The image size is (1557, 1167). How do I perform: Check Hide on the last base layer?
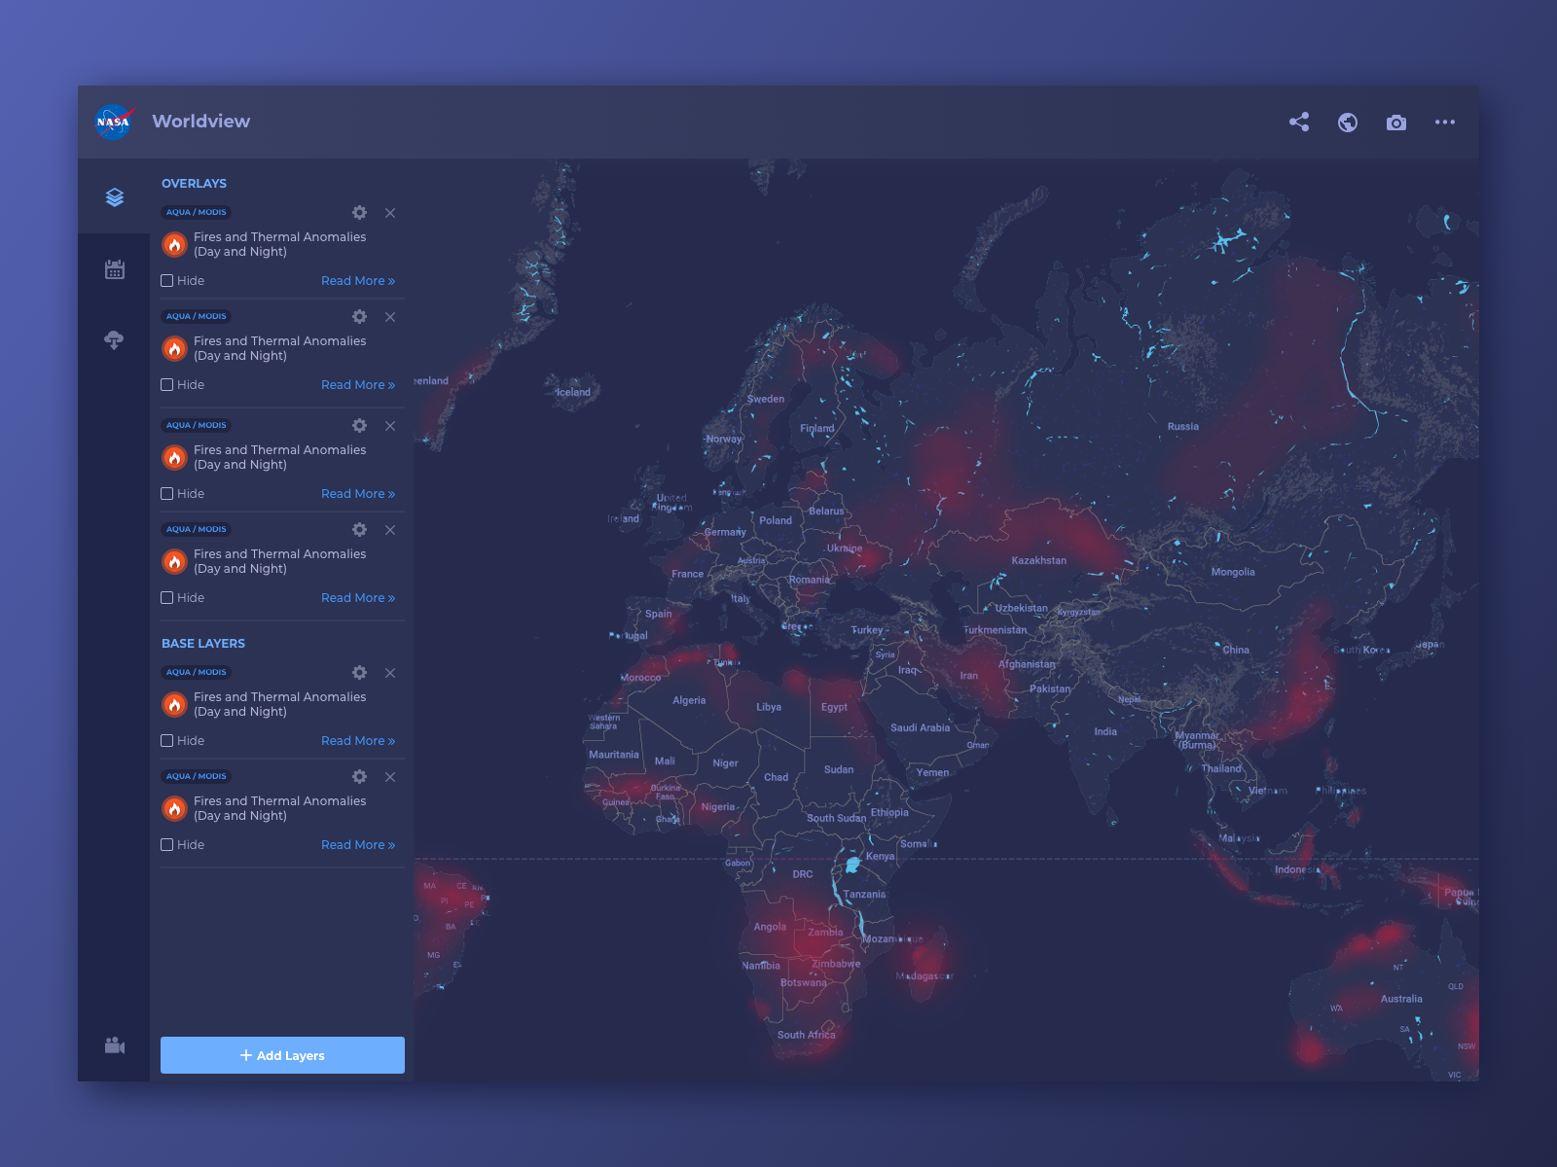click(167, 844)
